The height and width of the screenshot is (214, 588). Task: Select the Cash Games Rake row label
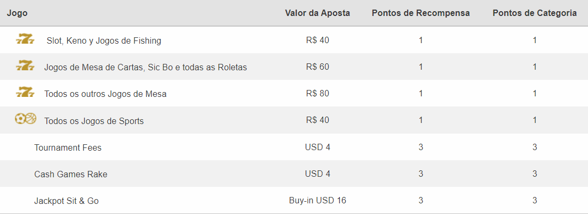pos(71,174)
